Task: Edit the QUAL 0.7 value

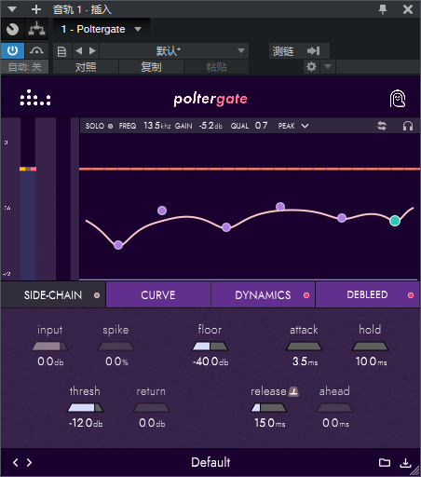Action: point(261,126)
